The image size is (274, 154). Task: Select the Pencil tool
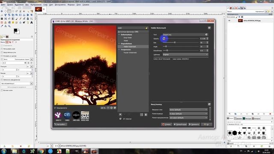coord(20,19)
